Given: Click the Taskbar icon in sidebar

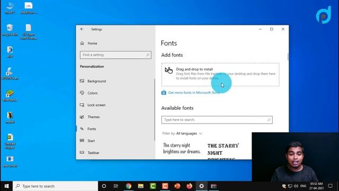Looking at the screenshot, I should (82, 152).
